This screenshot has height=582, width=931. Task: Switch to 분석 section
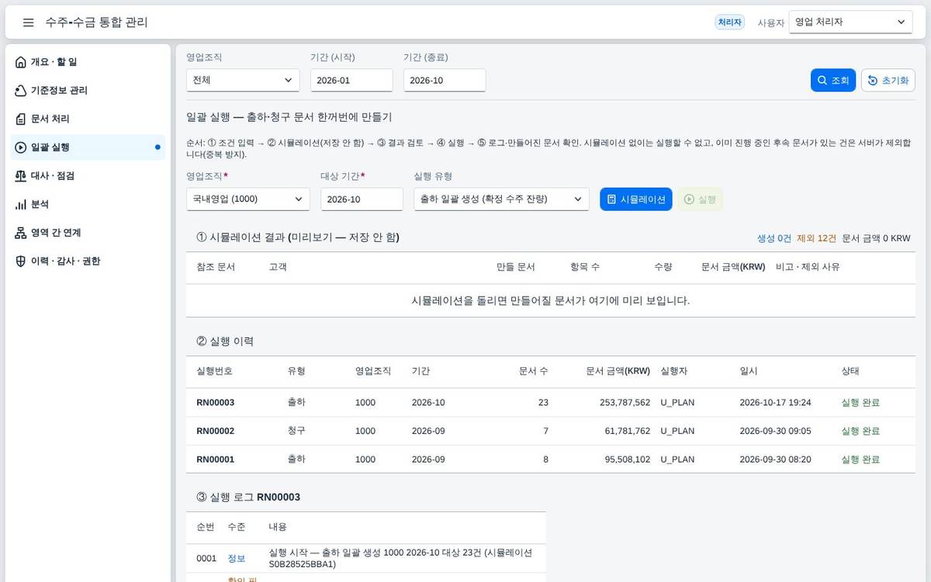tap(88, 204)
